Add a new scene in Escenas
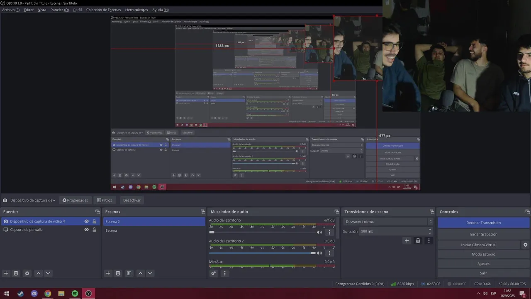Image resolution: width=531 pixels, height=299 pixels. (x=108, y=273)
